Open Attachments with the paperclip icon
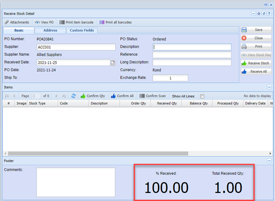The width and height of the screenshot is (275, 201). (x=17, y=22)
